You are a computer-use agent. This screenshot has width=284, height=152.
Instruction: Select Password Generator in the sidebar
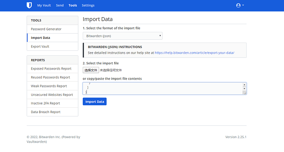53,29
